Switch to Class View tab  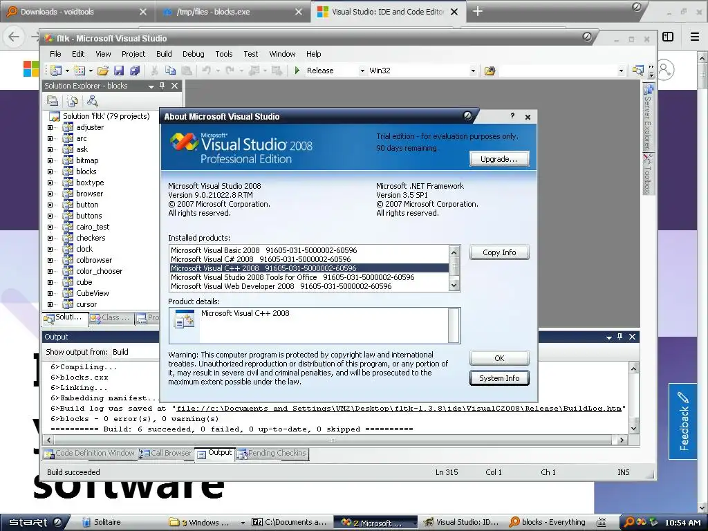click(x=110, y=318)
